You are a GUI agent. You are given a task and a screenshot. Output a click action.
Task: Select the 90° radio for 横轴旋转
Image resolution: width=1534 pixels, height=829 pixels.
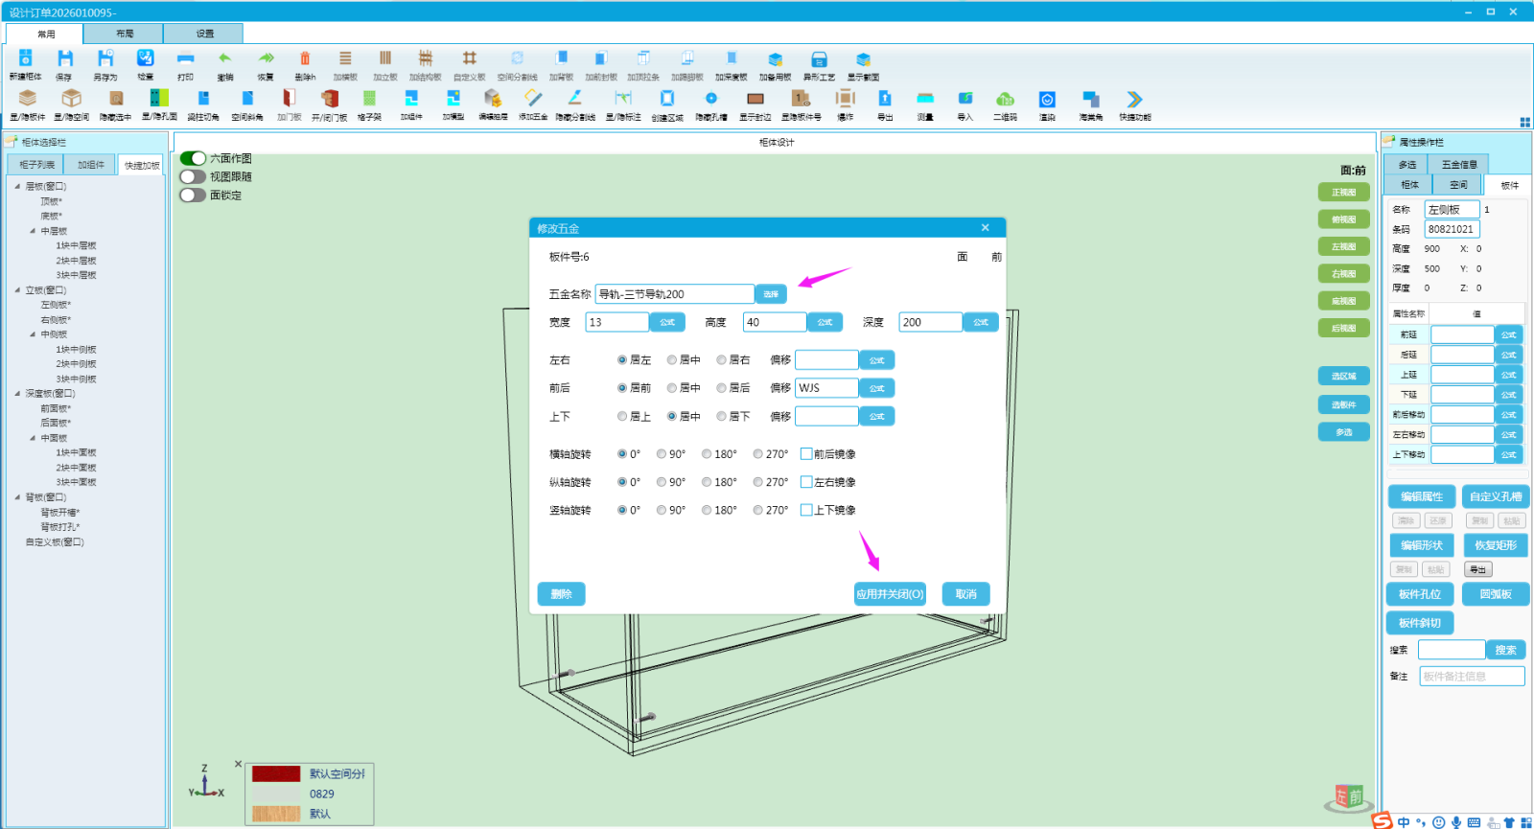[662, 454]
